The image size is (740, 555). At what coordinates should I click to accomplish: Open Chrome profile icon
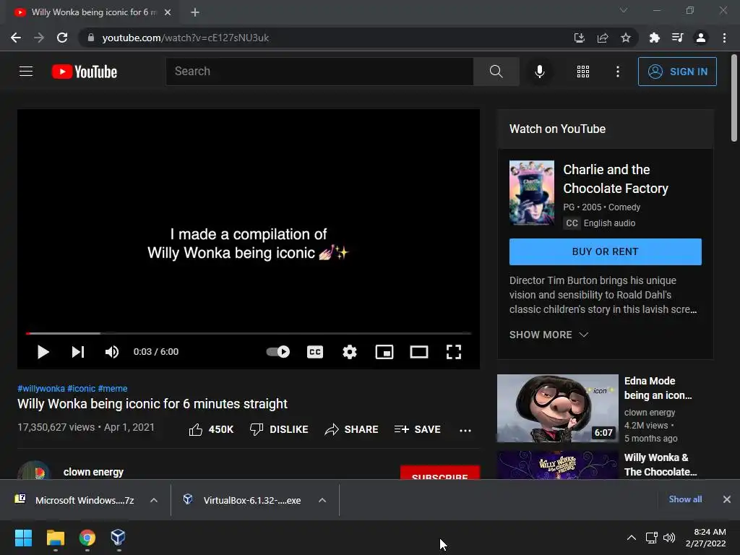(701, 38)
